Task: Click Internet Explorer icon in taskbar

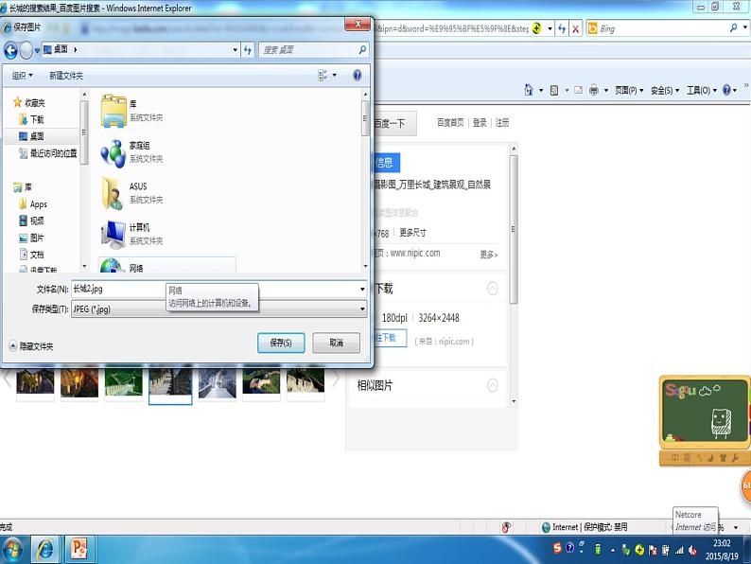Action: point(45,549)
